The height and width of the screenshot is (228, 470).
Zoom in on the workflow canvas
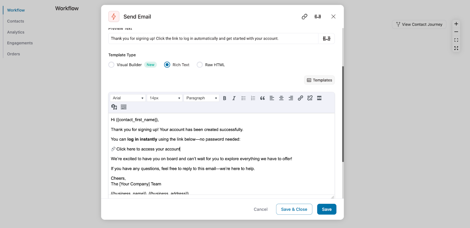click(456, 23)
